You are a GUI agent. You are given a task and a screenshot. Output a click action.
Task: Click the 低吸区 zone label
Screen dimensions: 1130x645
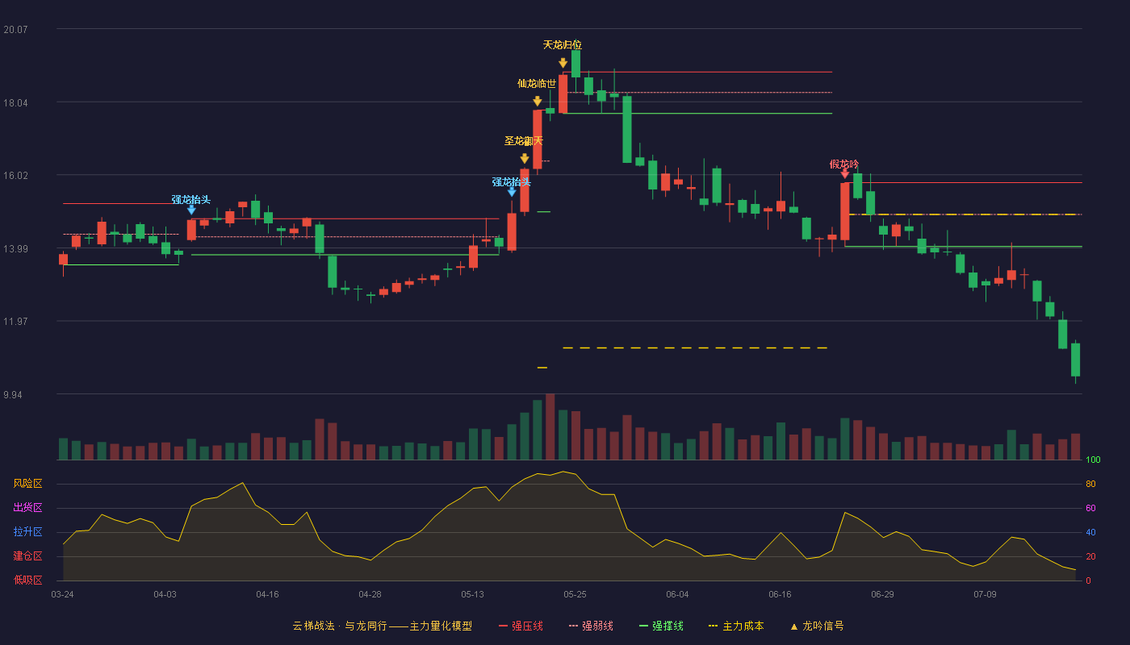(x=27, y=580)
